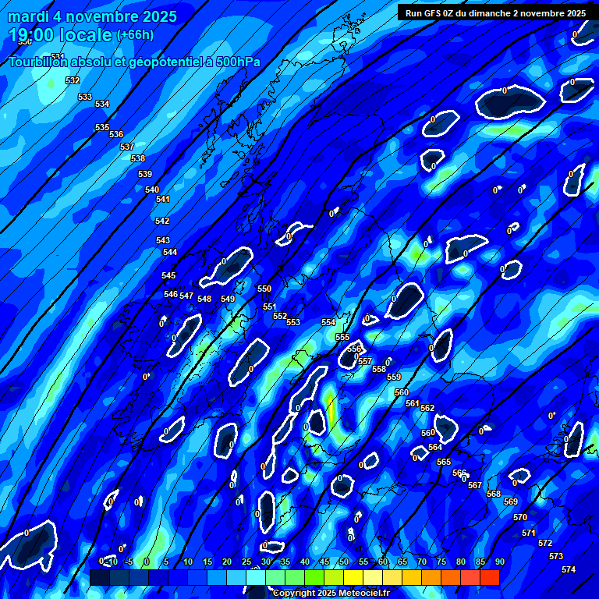This screenshot has height=599, width=599.
Task: Select the 554 contour label
Action: pos(328,322)
